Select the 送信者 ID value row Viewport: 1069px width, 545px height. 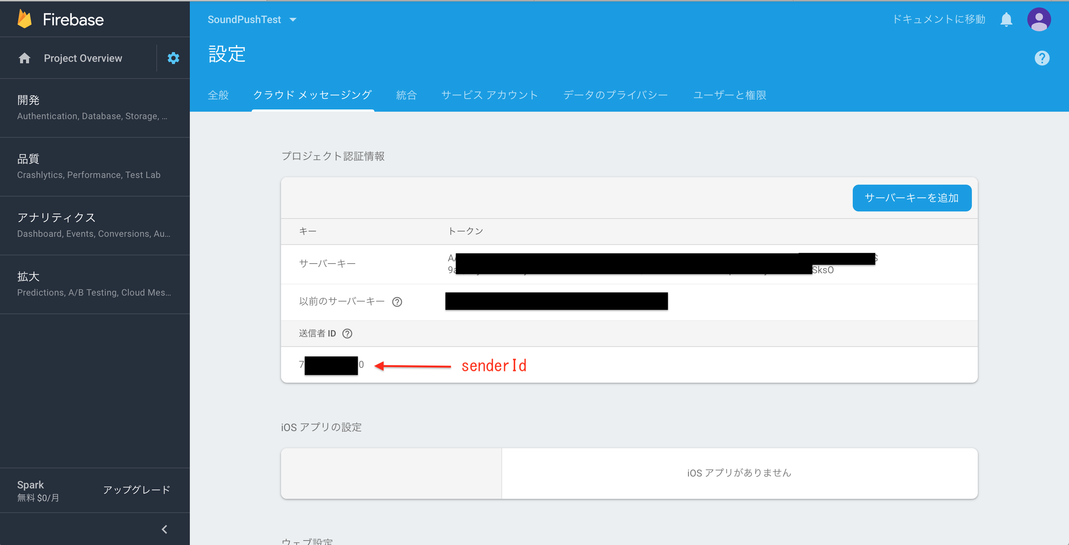pos(331,365)
